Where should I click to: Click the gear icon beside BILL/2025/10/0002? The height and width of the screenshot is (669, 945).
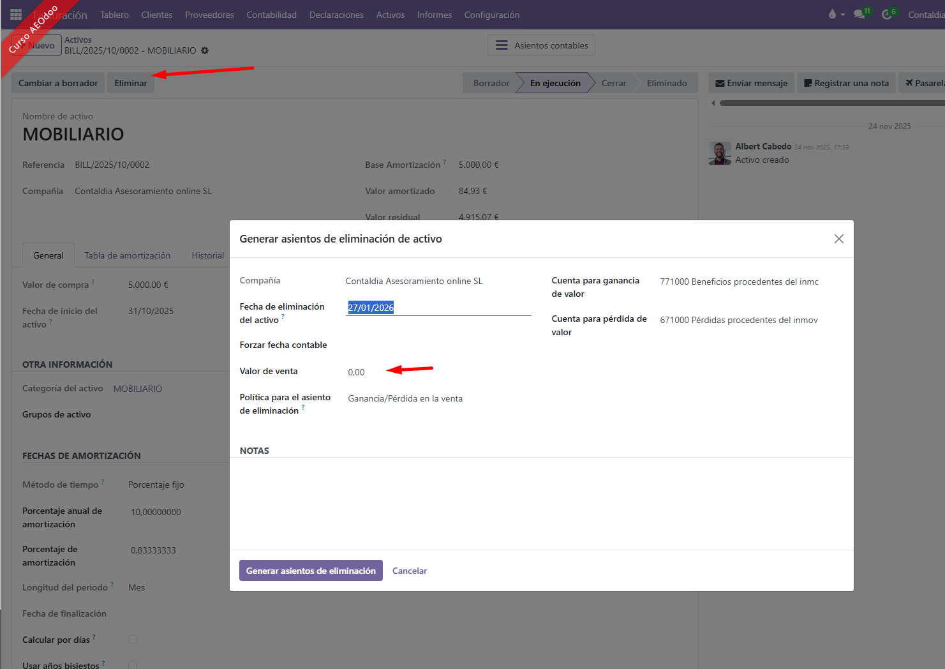205,50
